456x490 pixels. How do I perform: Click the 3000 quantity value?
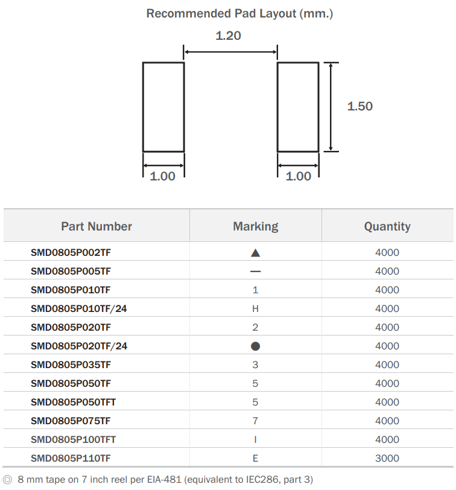tap(387, 459)
